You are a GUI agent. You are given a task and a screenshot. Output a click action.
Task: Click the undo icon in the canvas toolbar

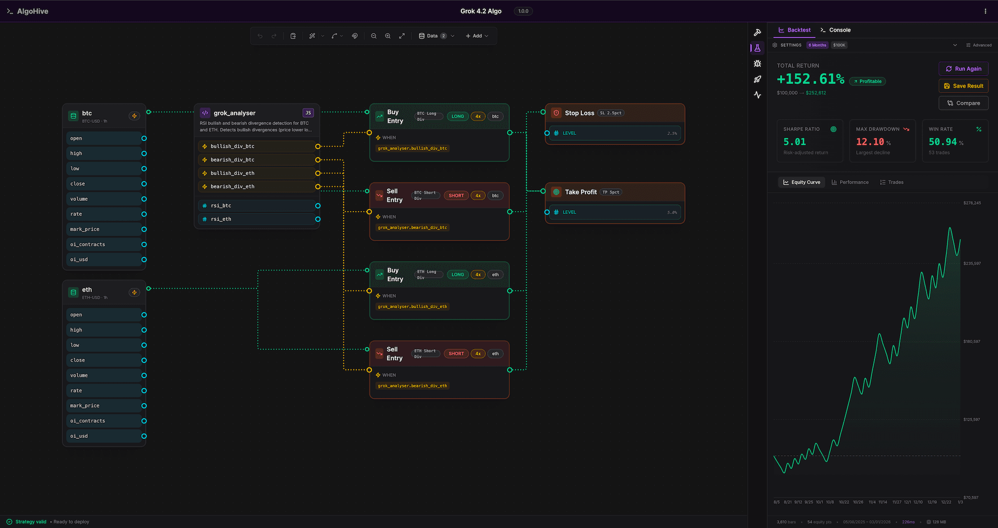[260, 36]
